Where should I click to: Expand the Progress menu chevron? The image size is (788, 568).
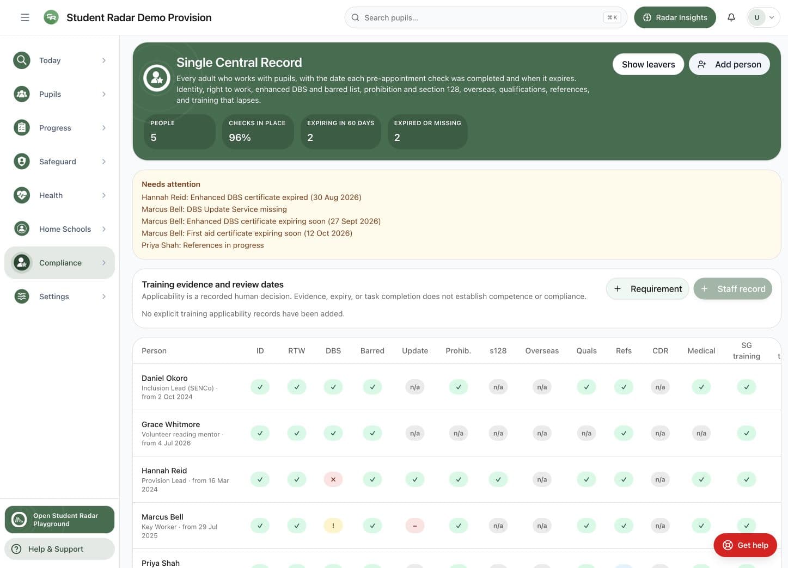(104, 128)
